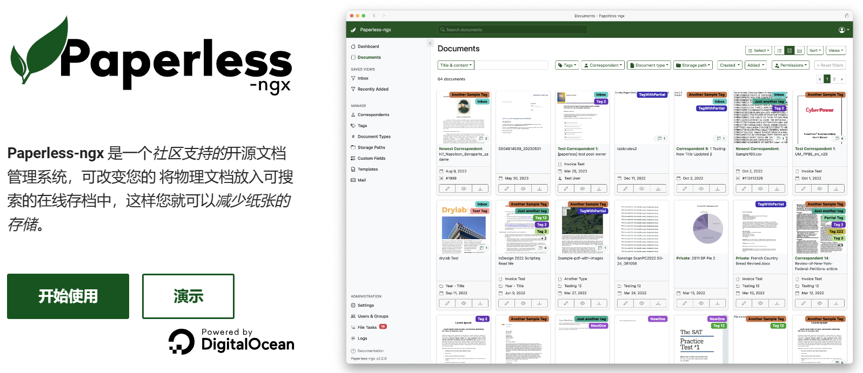This screenshot has width=863, height=373.
Task: Click the notes comment icon on tablerates2
Action: [660, 139]
